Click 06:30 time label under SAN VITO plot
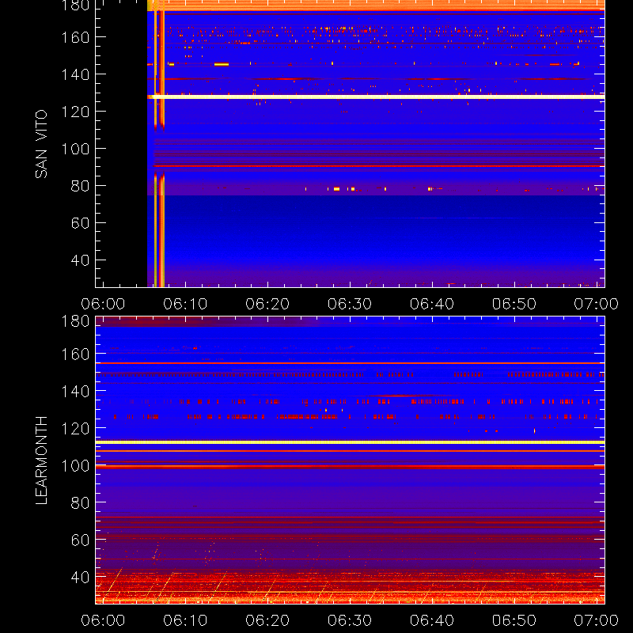Screen dimensions: 633x633 point(350,304)
